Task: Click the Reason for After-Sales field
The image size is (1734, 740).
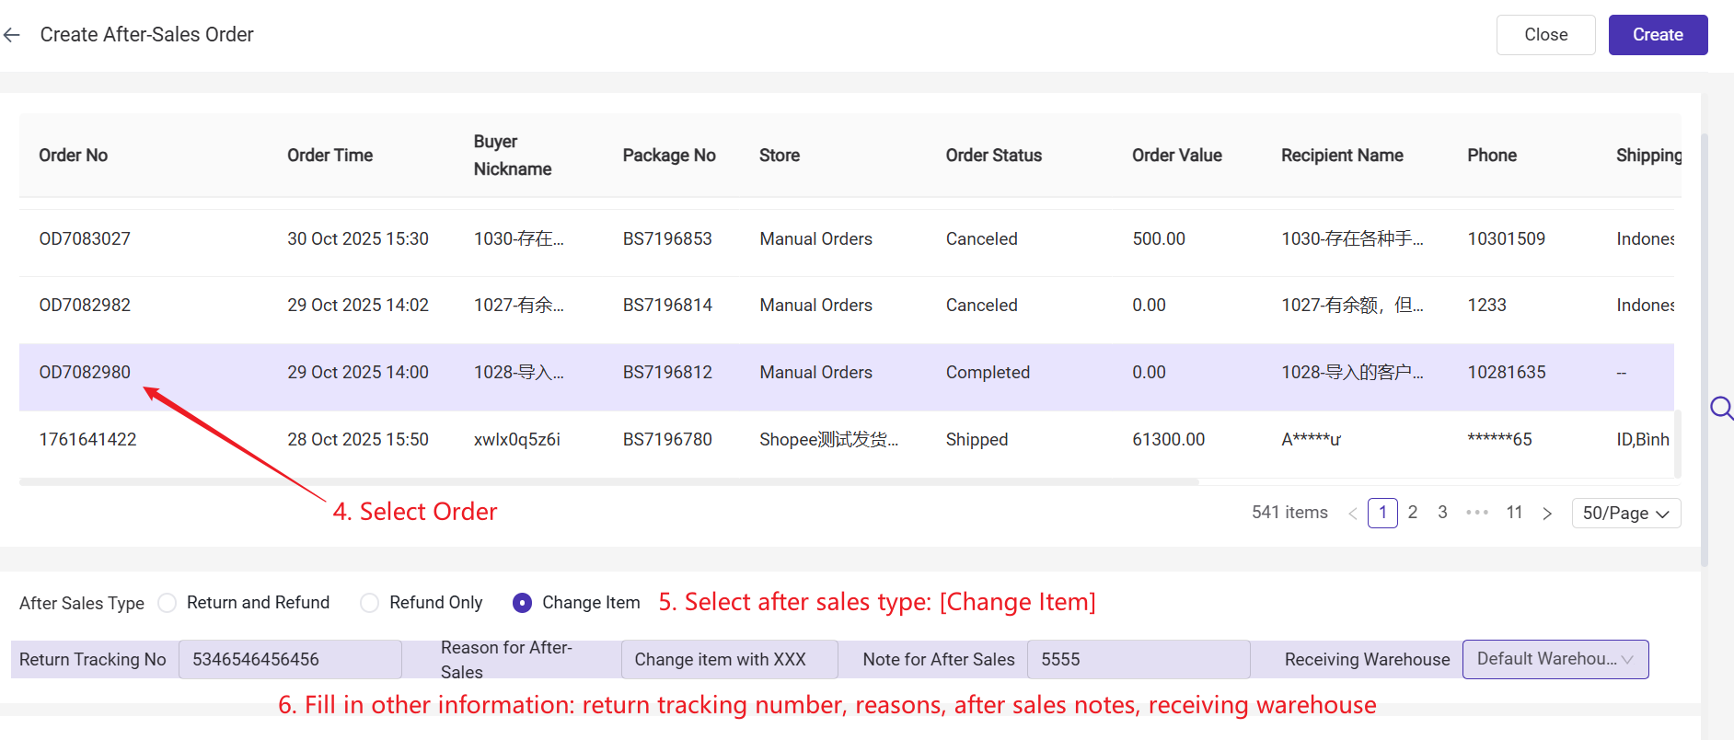Action: click(729, 660)
